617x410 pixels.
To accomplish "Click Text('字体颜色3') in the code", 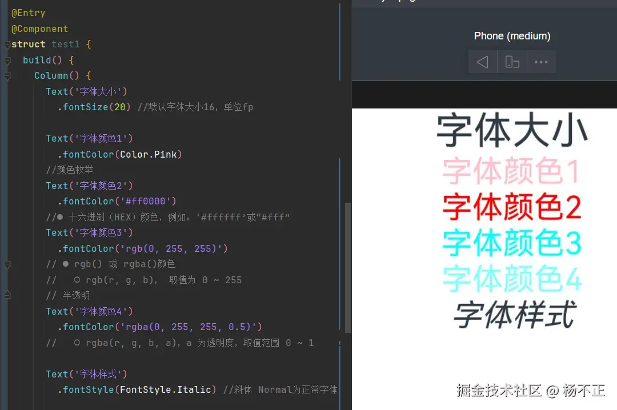I will [89, 233].
